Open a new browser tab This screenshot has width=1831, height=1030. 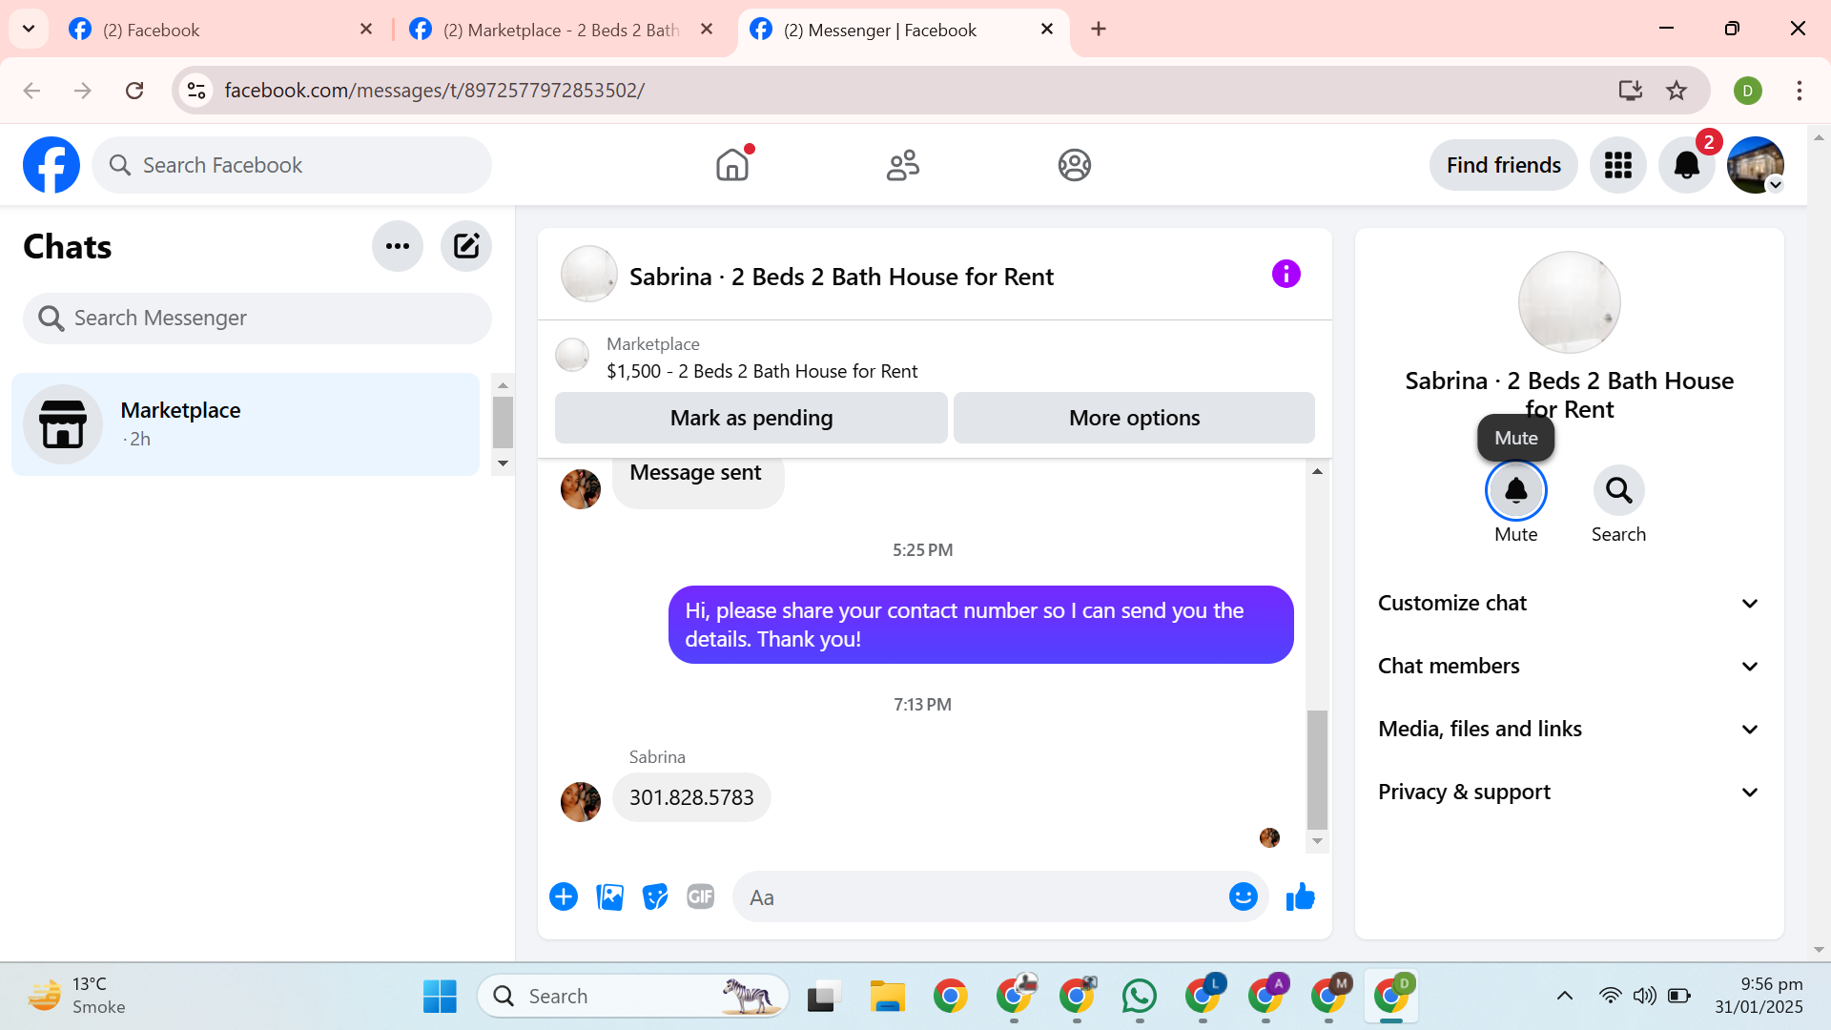pyautogui.click(x=1099, y=29)
